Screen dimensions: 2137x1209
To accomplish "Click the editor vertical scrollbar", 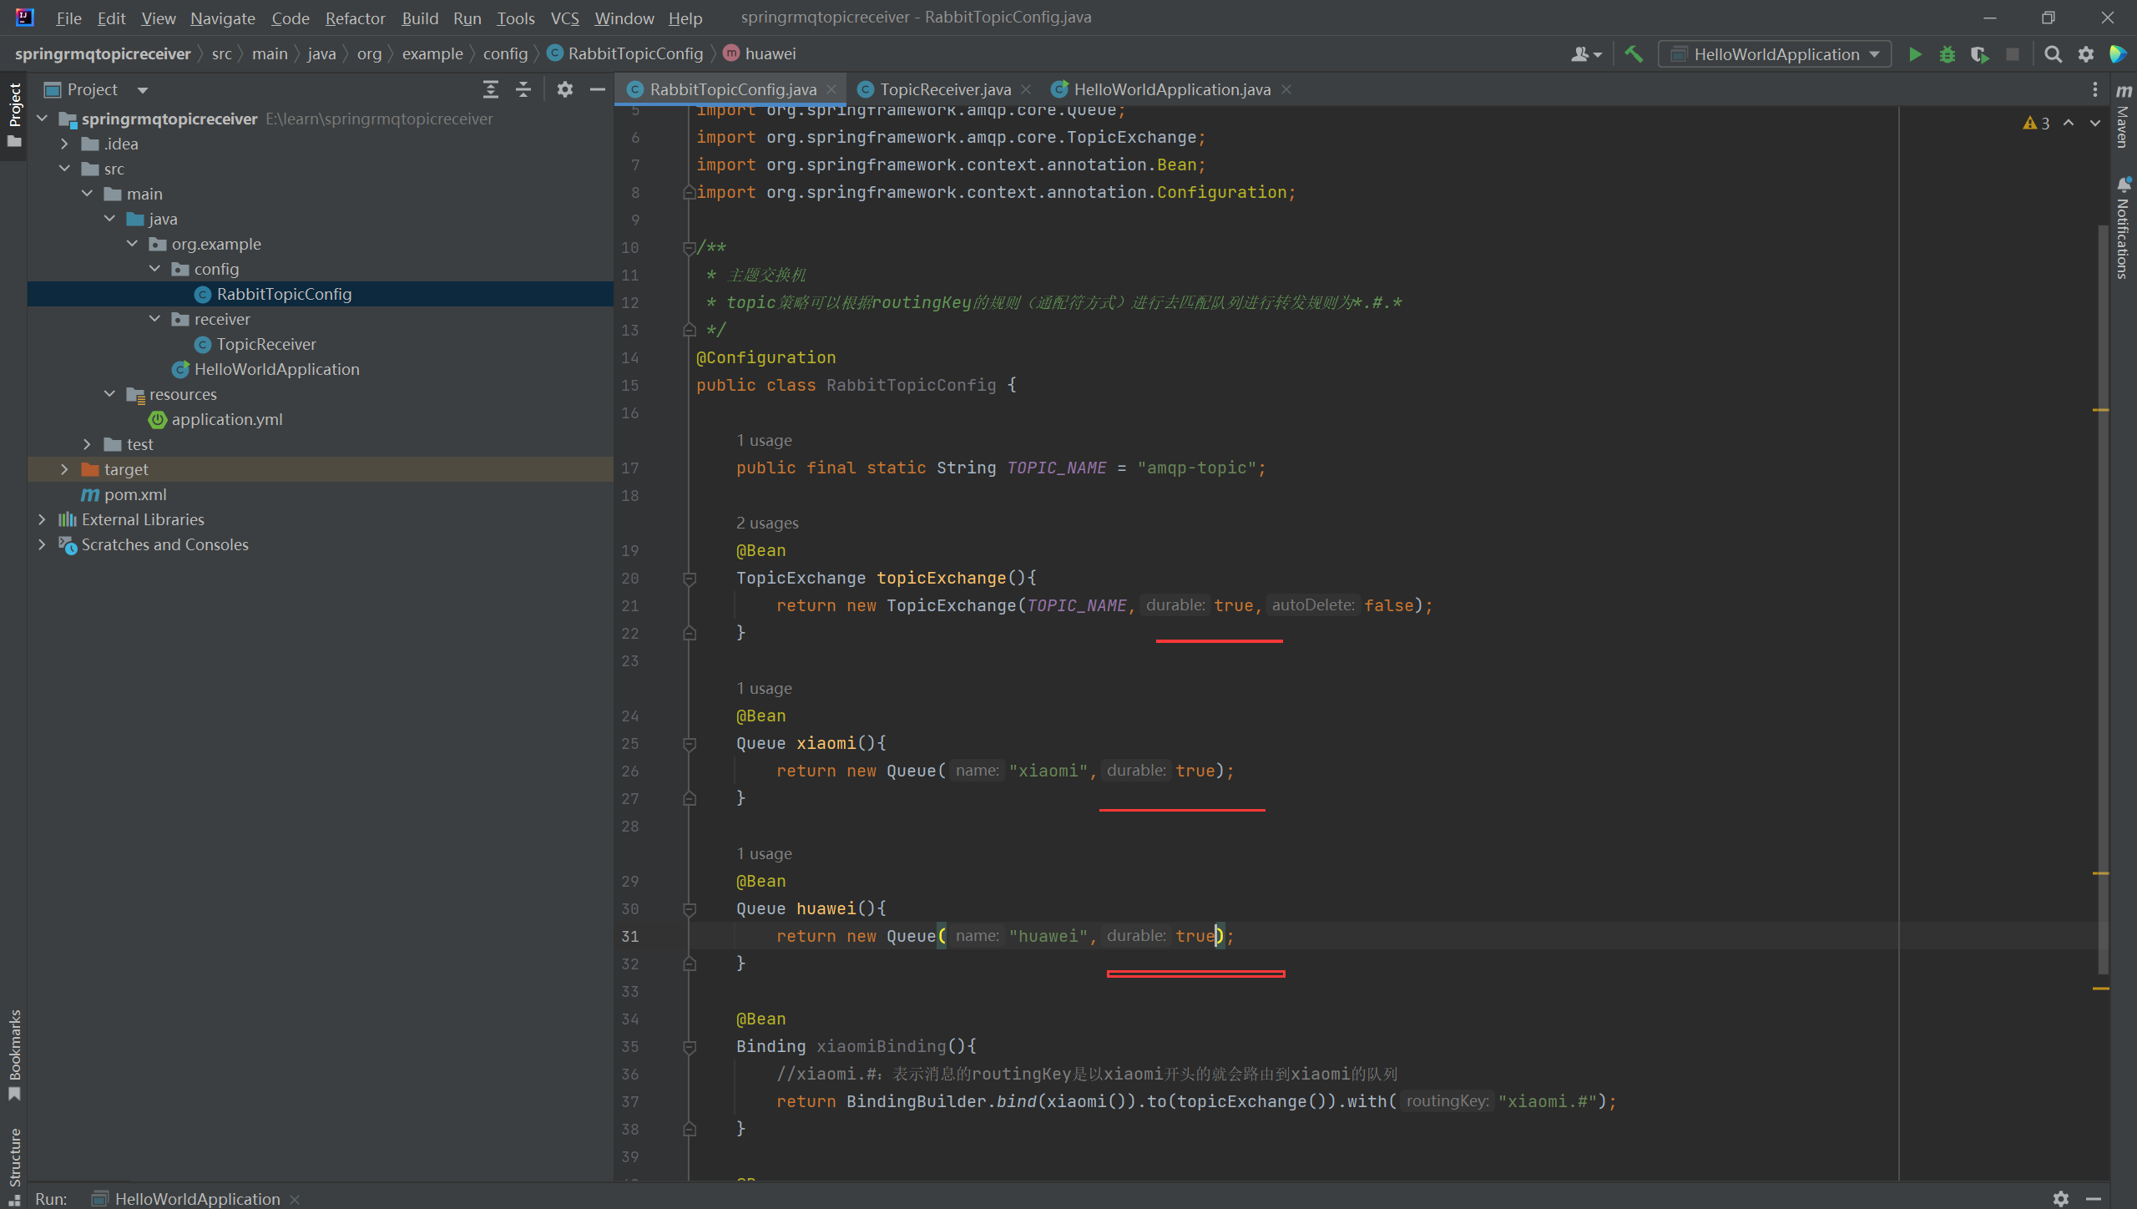I will [x=2102, y=584].
